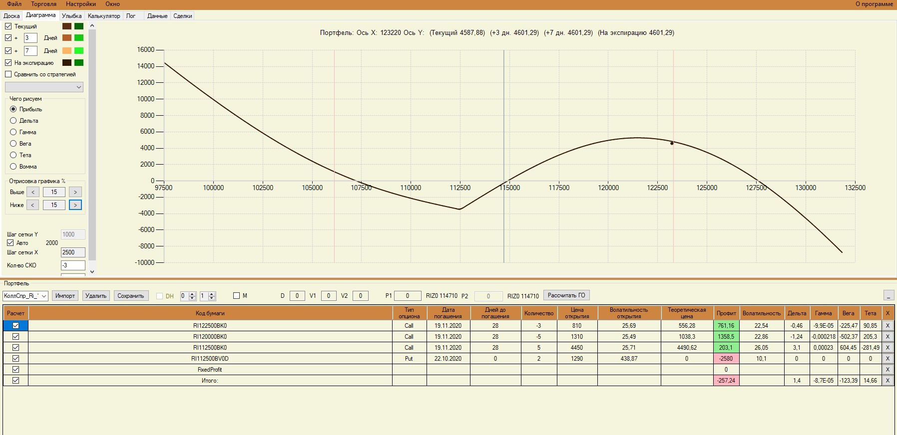The image size is (897, 435).
Task: Click the brown color swatch for plus 3 Дней
Action: click(67, 38)
